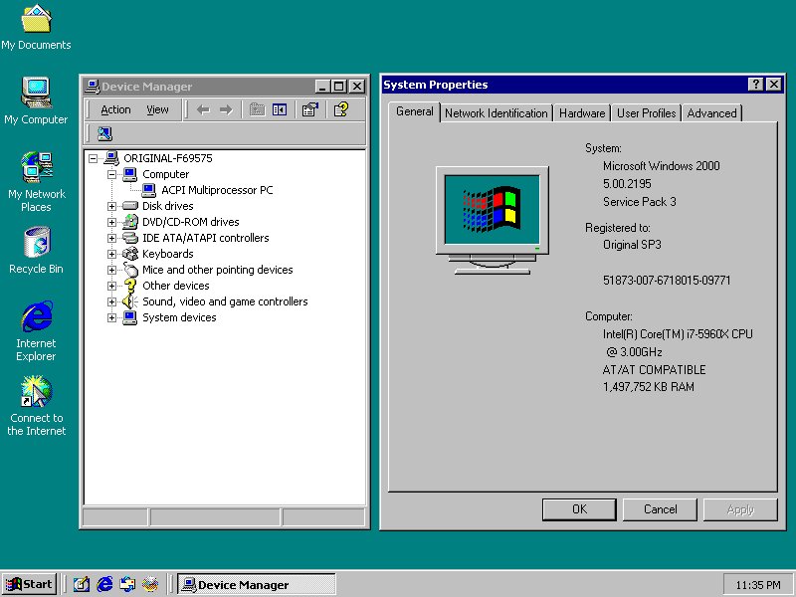Screen dimensions: 796x597
Task: Collapse the Computer tree node
Action: (x=111, y=174)
